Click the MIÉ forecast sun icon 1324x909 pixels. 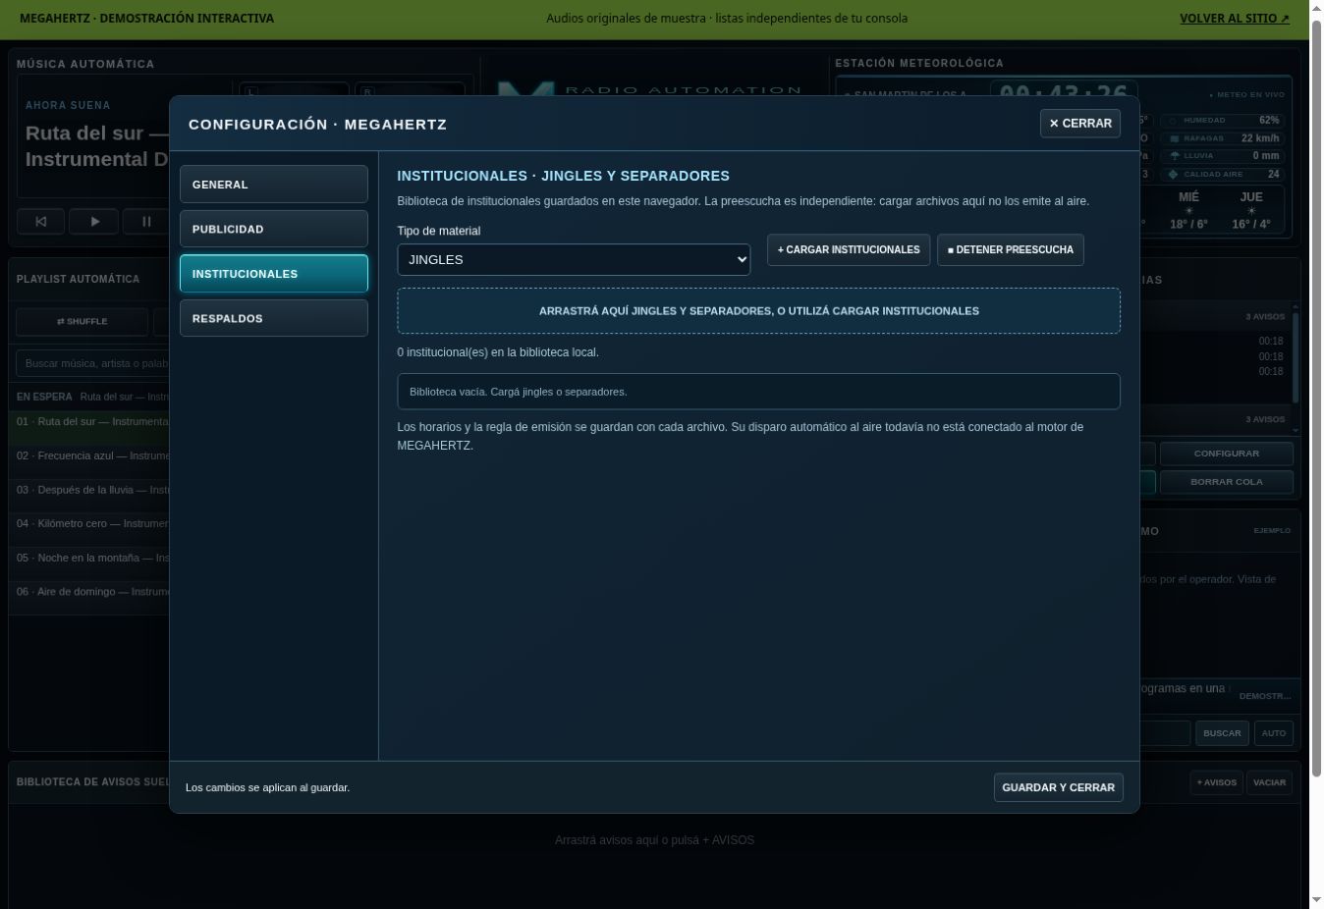(x=1188, y=211)
